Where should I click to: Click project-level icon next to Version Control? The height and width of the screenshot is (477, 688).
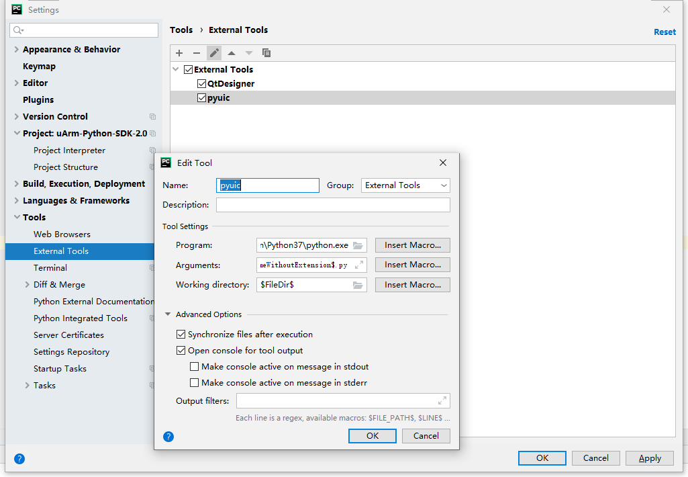click(x=152, y=116)
